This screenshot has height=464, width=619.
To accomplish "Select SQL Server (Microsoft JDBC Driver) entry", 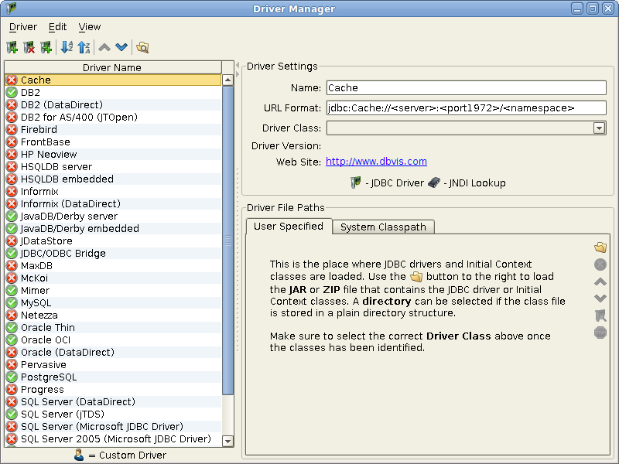I will 113,427.
